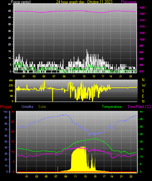
Task: Click the 1025 pressure axis value
Action: (142, 8)
